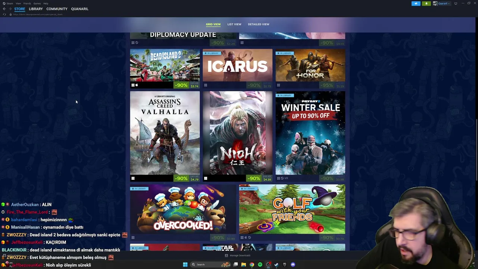Switch to the STORE tab
The width and height of the screenshot is (478, 269).
[20, 9]
